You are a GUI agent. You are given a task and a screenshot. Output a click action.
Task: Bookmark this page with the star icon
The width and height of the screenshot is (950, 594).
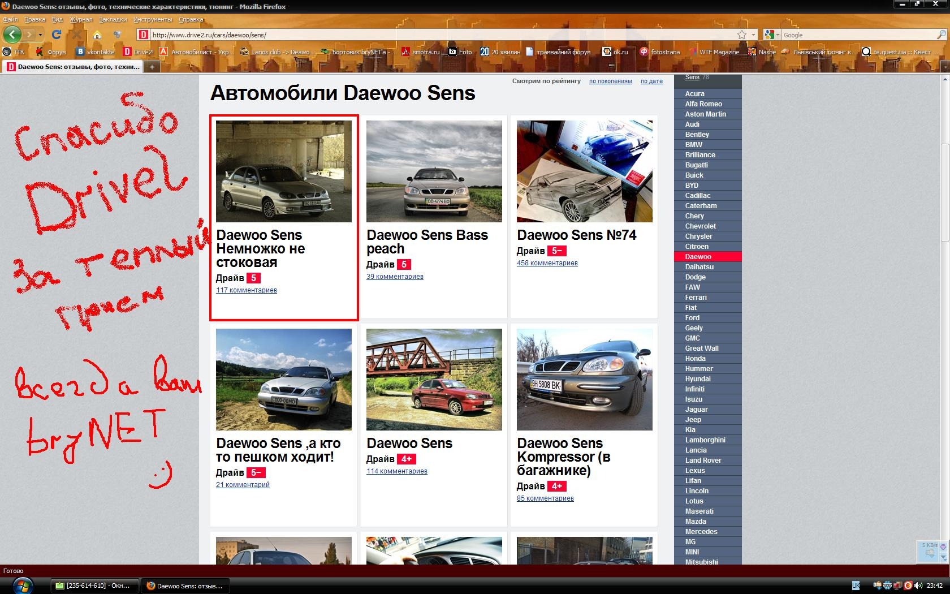pos(742,35)
